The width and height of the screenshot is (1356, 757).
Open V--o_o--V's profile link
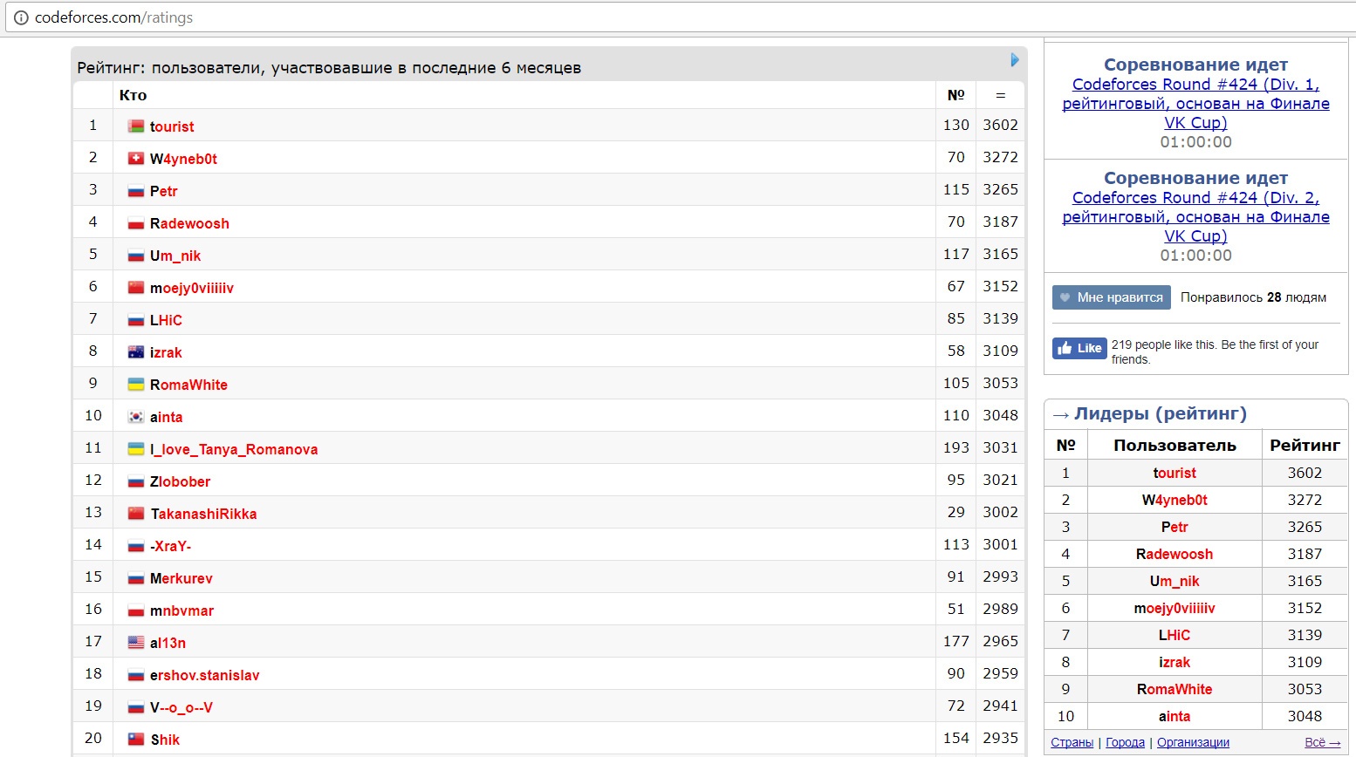click(x=181, y=707)
